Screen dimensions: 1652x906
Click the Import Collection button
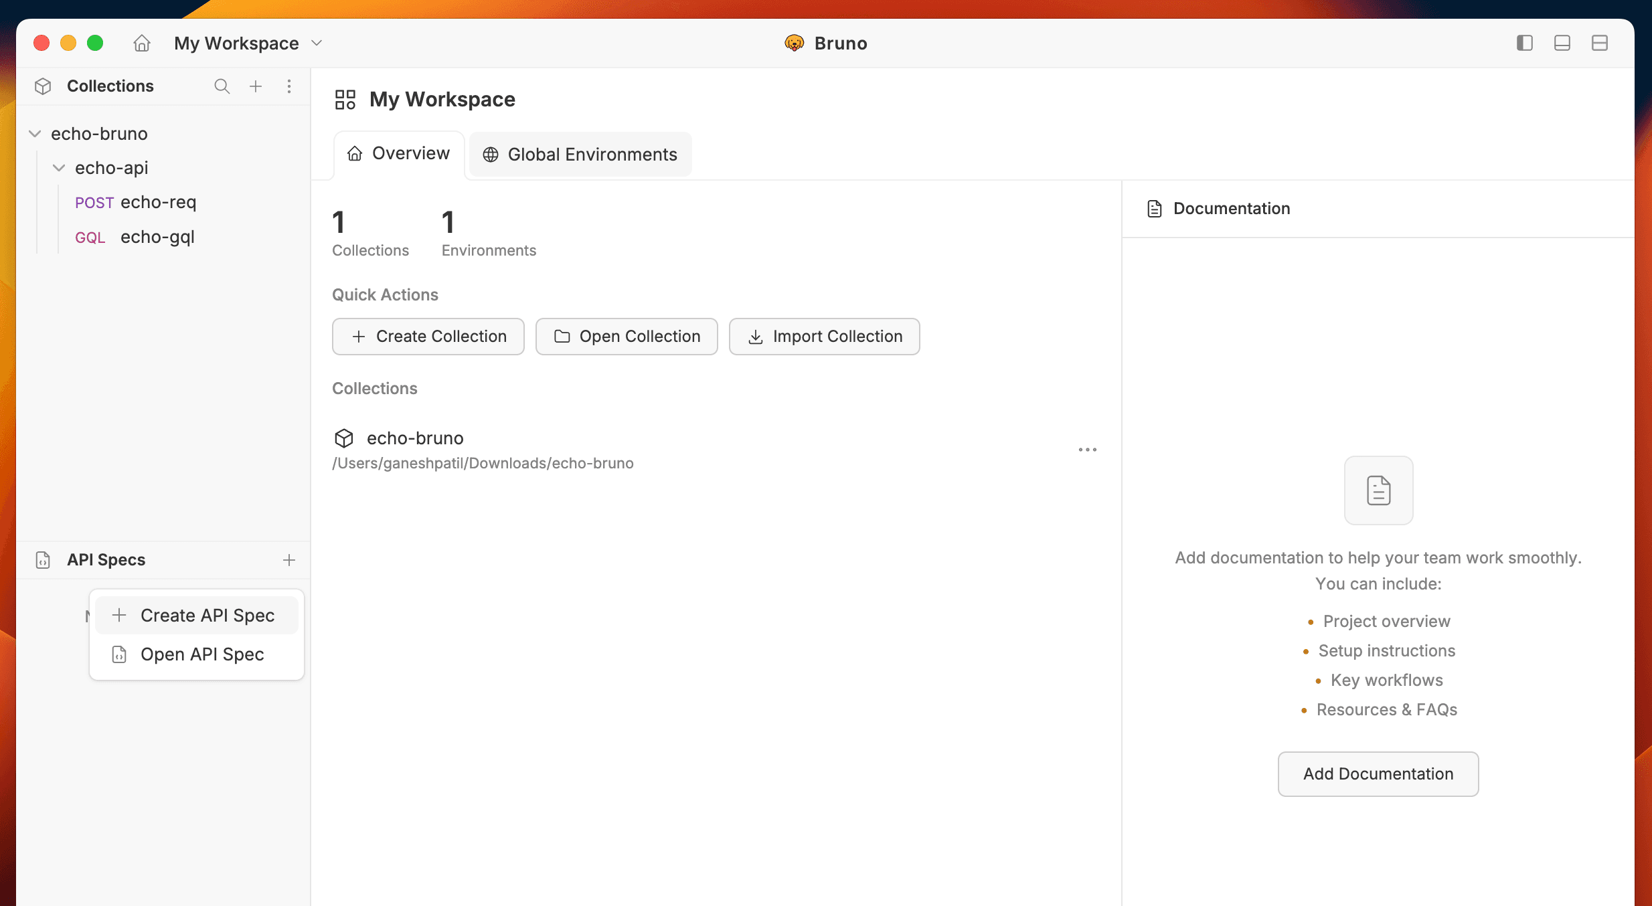(824, 337)
